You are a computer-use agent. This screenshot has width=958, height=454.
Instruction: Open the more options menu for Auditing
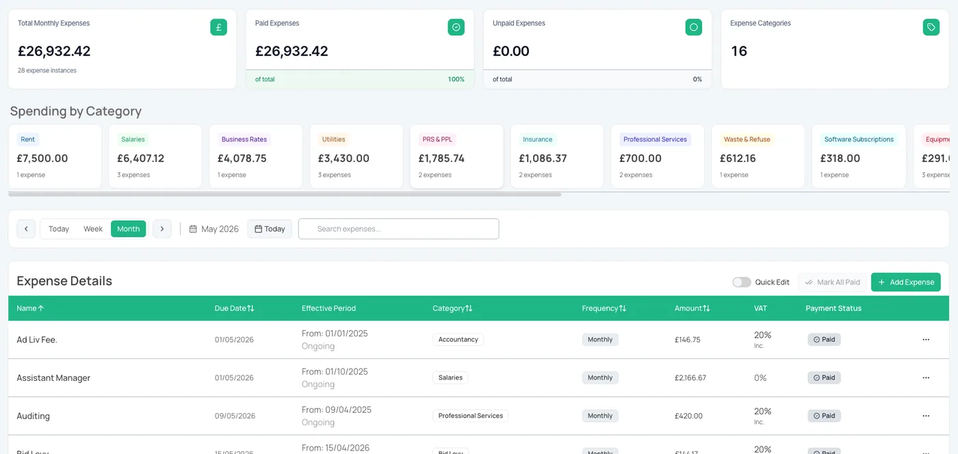(926, 416)
